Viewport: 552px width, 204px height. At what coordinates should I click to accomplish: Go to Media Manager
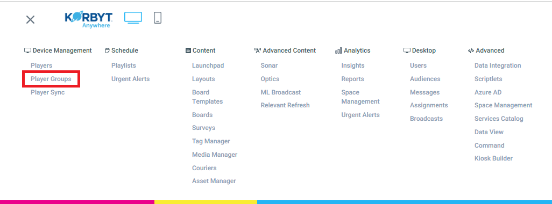click(215, 155)
